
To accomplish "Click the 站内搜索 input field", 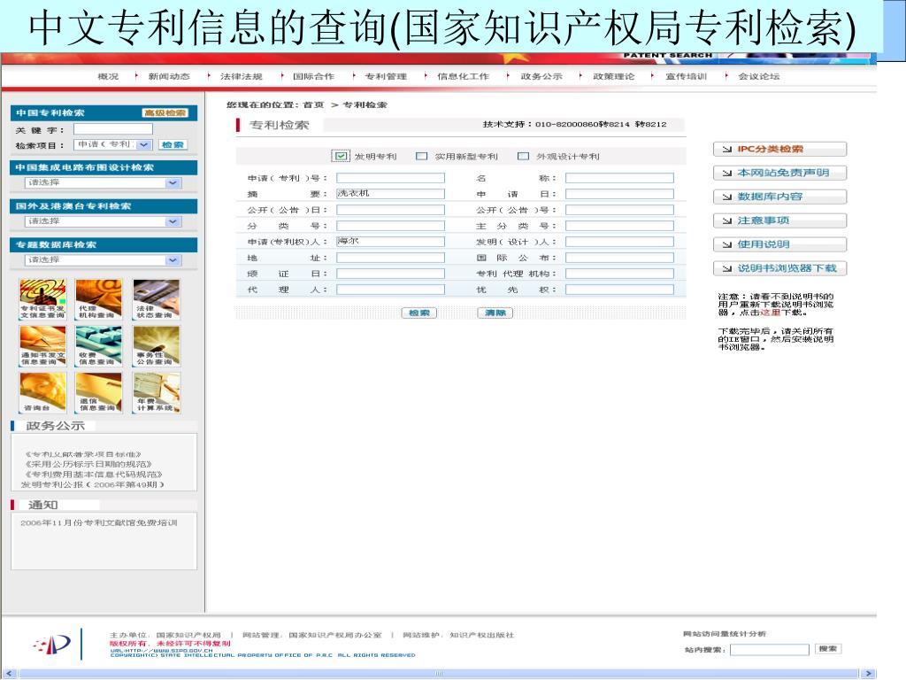I will 770,650.
